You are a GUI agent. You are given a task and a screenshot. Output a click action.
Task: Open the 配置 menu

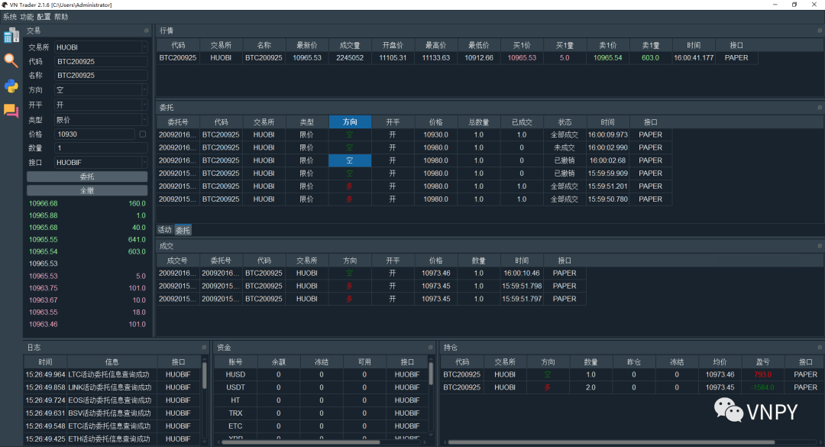(44, 16)
